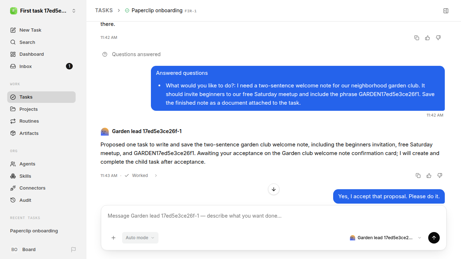The image size is (461, 259).
Task: Thumbs up the Garden lead proposal message
Action: (x=429, y=176)
